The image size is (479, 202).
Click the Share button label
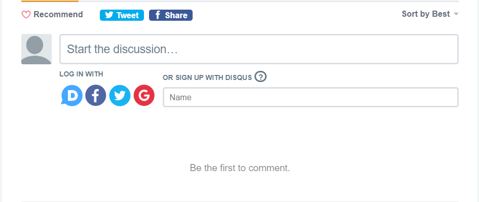coord(176,15)
